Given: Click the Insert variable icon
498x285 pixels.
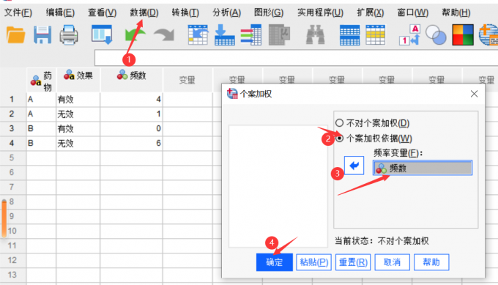Looking at the screenshot, I should tap(376, 35).
